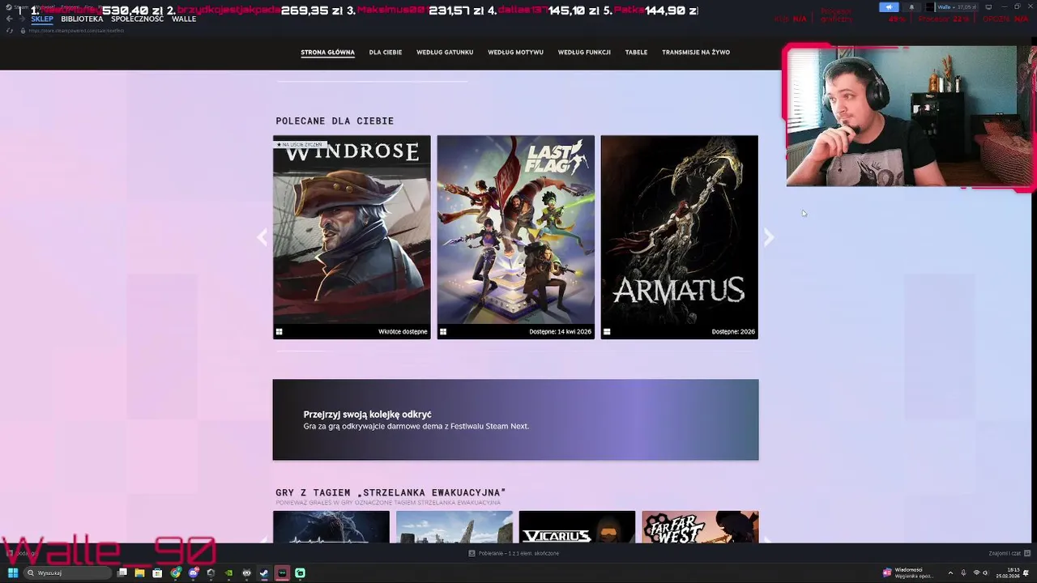
Task: Open Task View on the taskbar
Action: [x=122, y=572]
